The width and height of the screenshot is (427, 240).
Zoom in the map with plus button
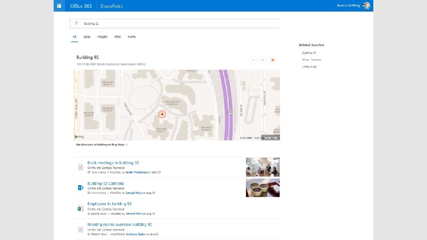263,60
